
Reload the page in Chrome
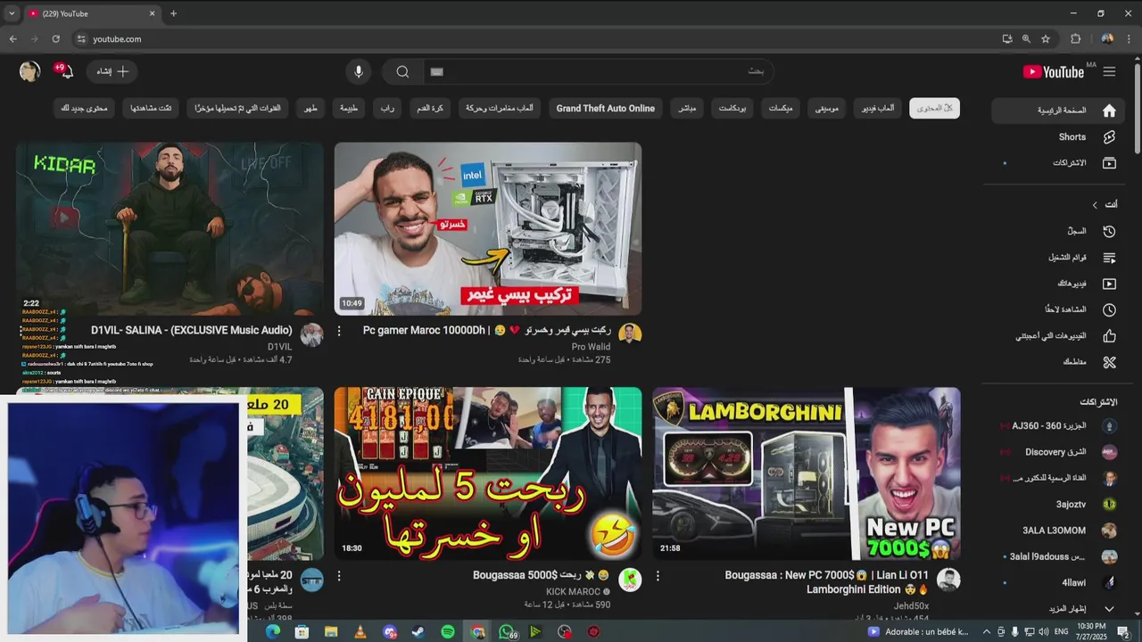click(x=55, y=39)
